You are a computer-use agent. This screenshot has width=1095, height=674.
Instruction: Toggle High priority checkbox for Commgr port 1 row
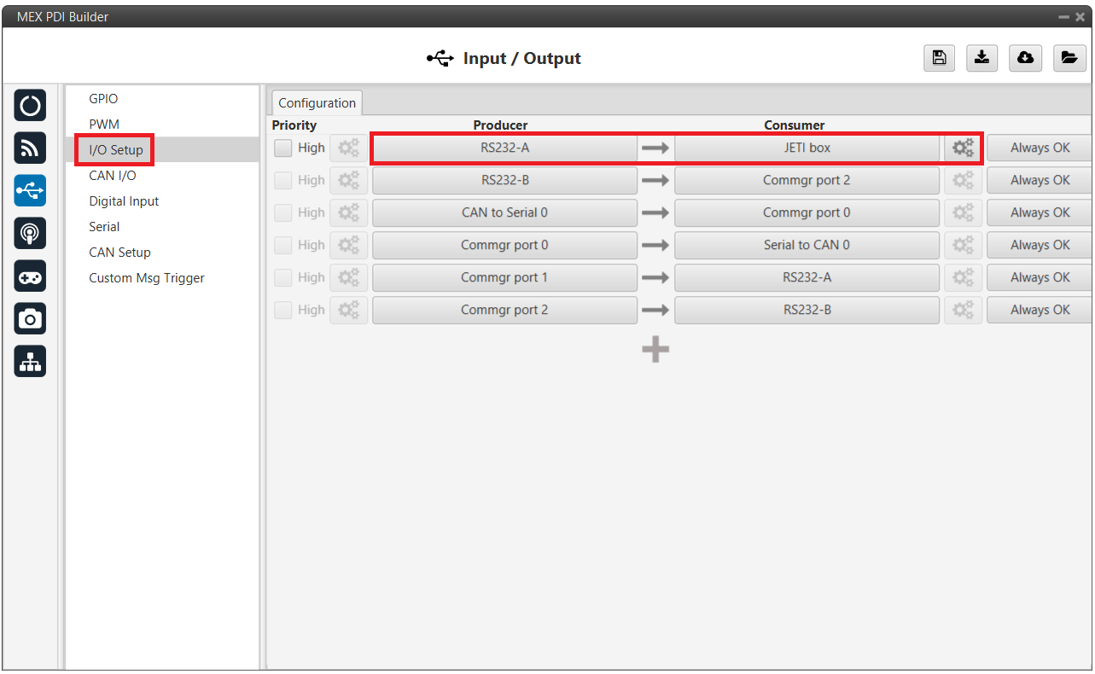point(283,277)
